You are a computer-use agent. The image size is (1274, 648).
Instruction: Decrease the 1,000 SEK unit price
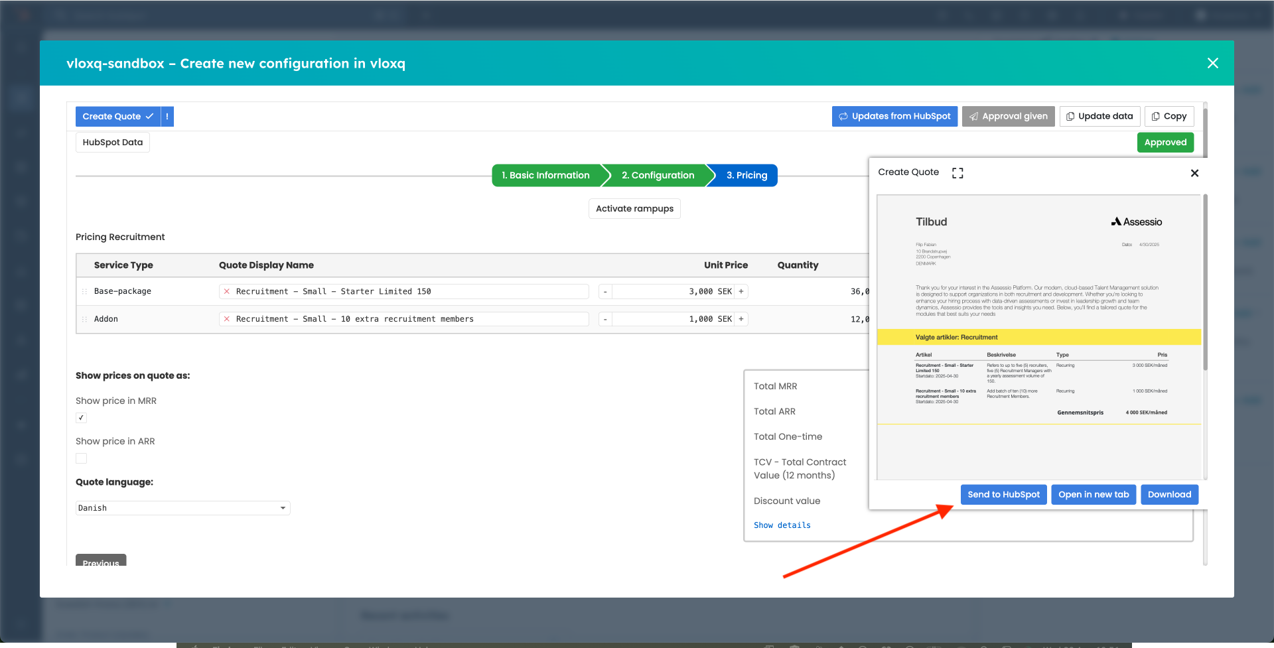click(x=605, y=320)
